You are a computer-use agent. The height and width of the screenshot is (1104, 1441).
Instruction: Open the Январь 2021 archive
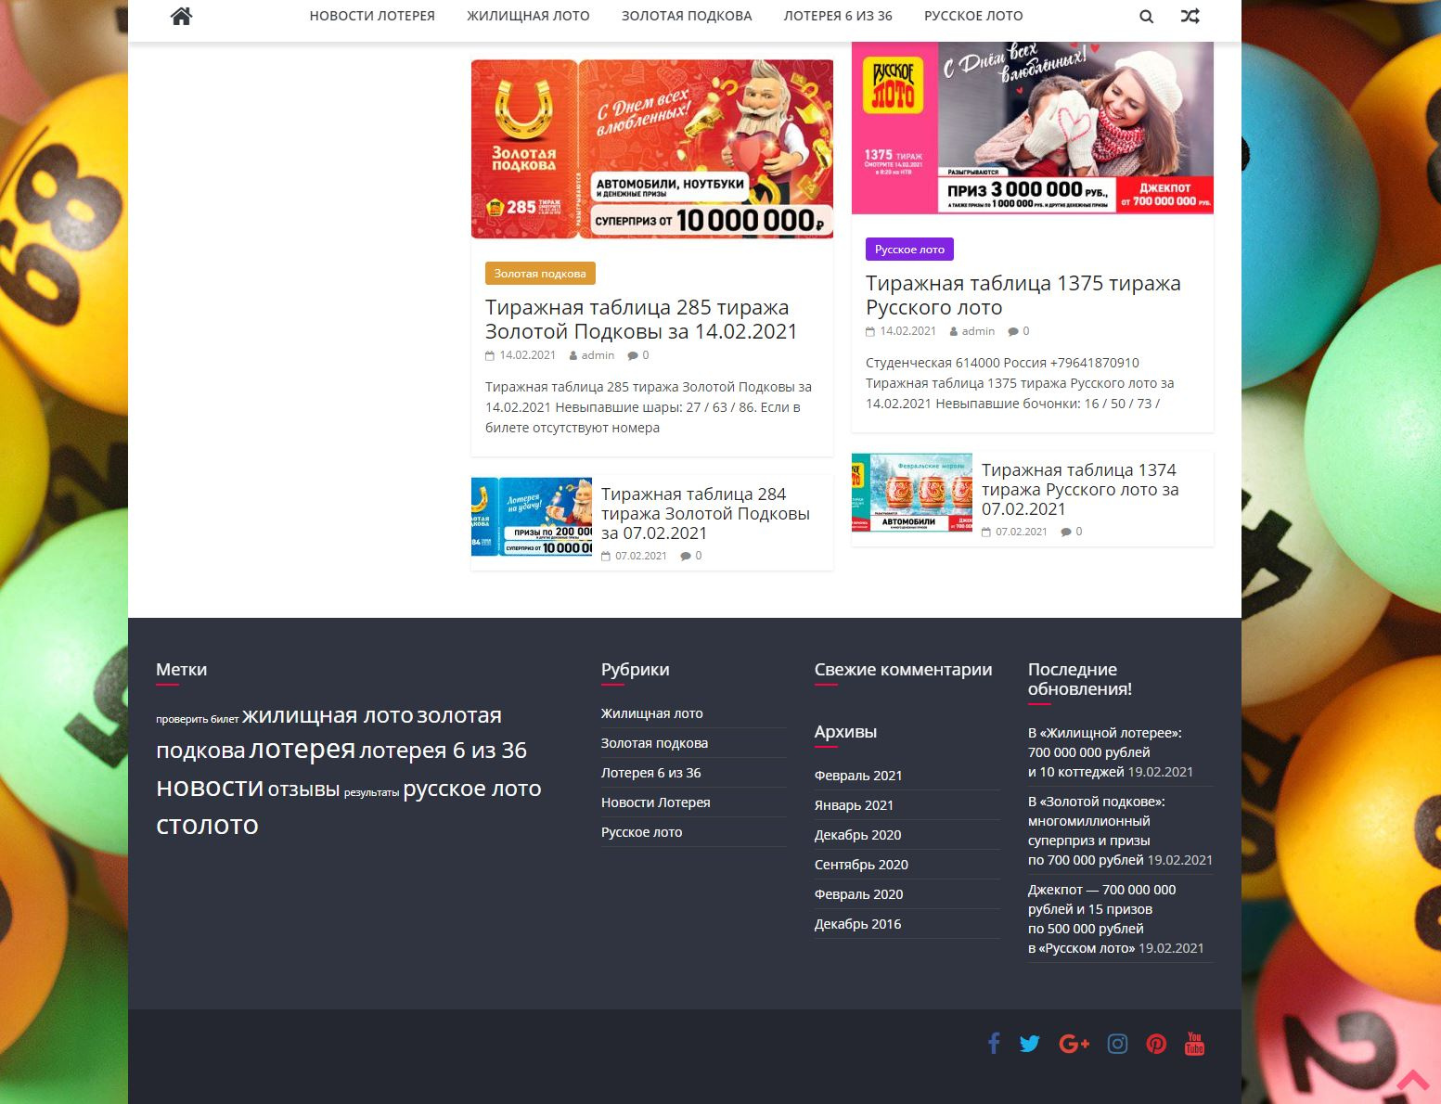tap(854, 805)
